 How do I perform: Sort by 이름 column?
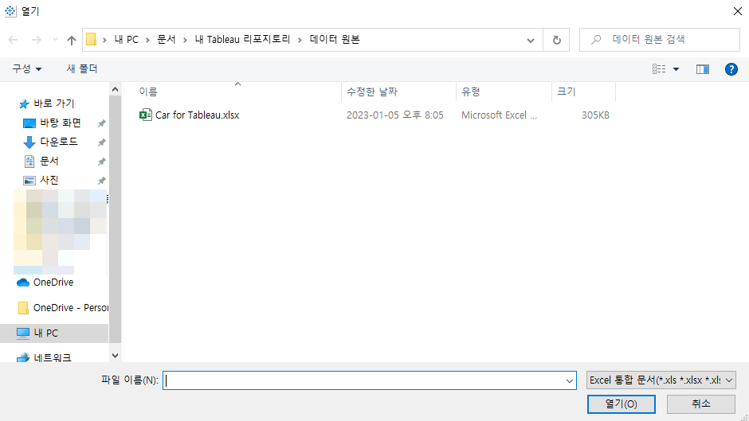[148, 92]
